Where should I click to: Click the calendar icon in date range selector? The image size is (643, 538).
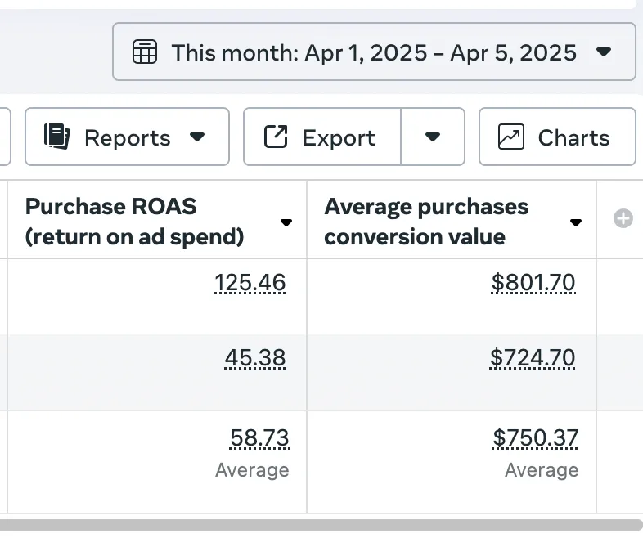tap(144, 52)
